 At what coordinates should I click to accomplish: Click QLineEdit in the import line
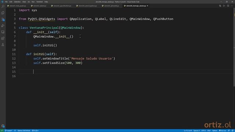click(118, 19)
